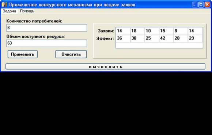212x135 pixels.
Task: Focus the Объем доступного ресурса field
Action: coord(47,43)
